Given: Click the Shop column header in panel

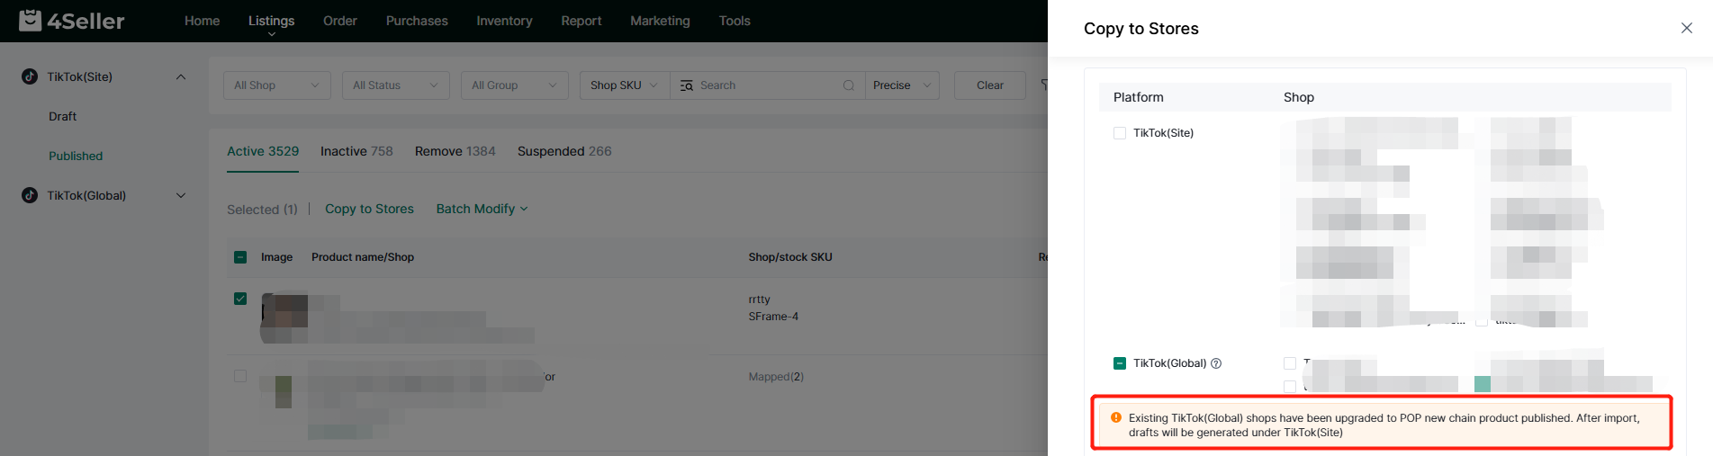Looking at the screenshot, I should (1299, 97).
